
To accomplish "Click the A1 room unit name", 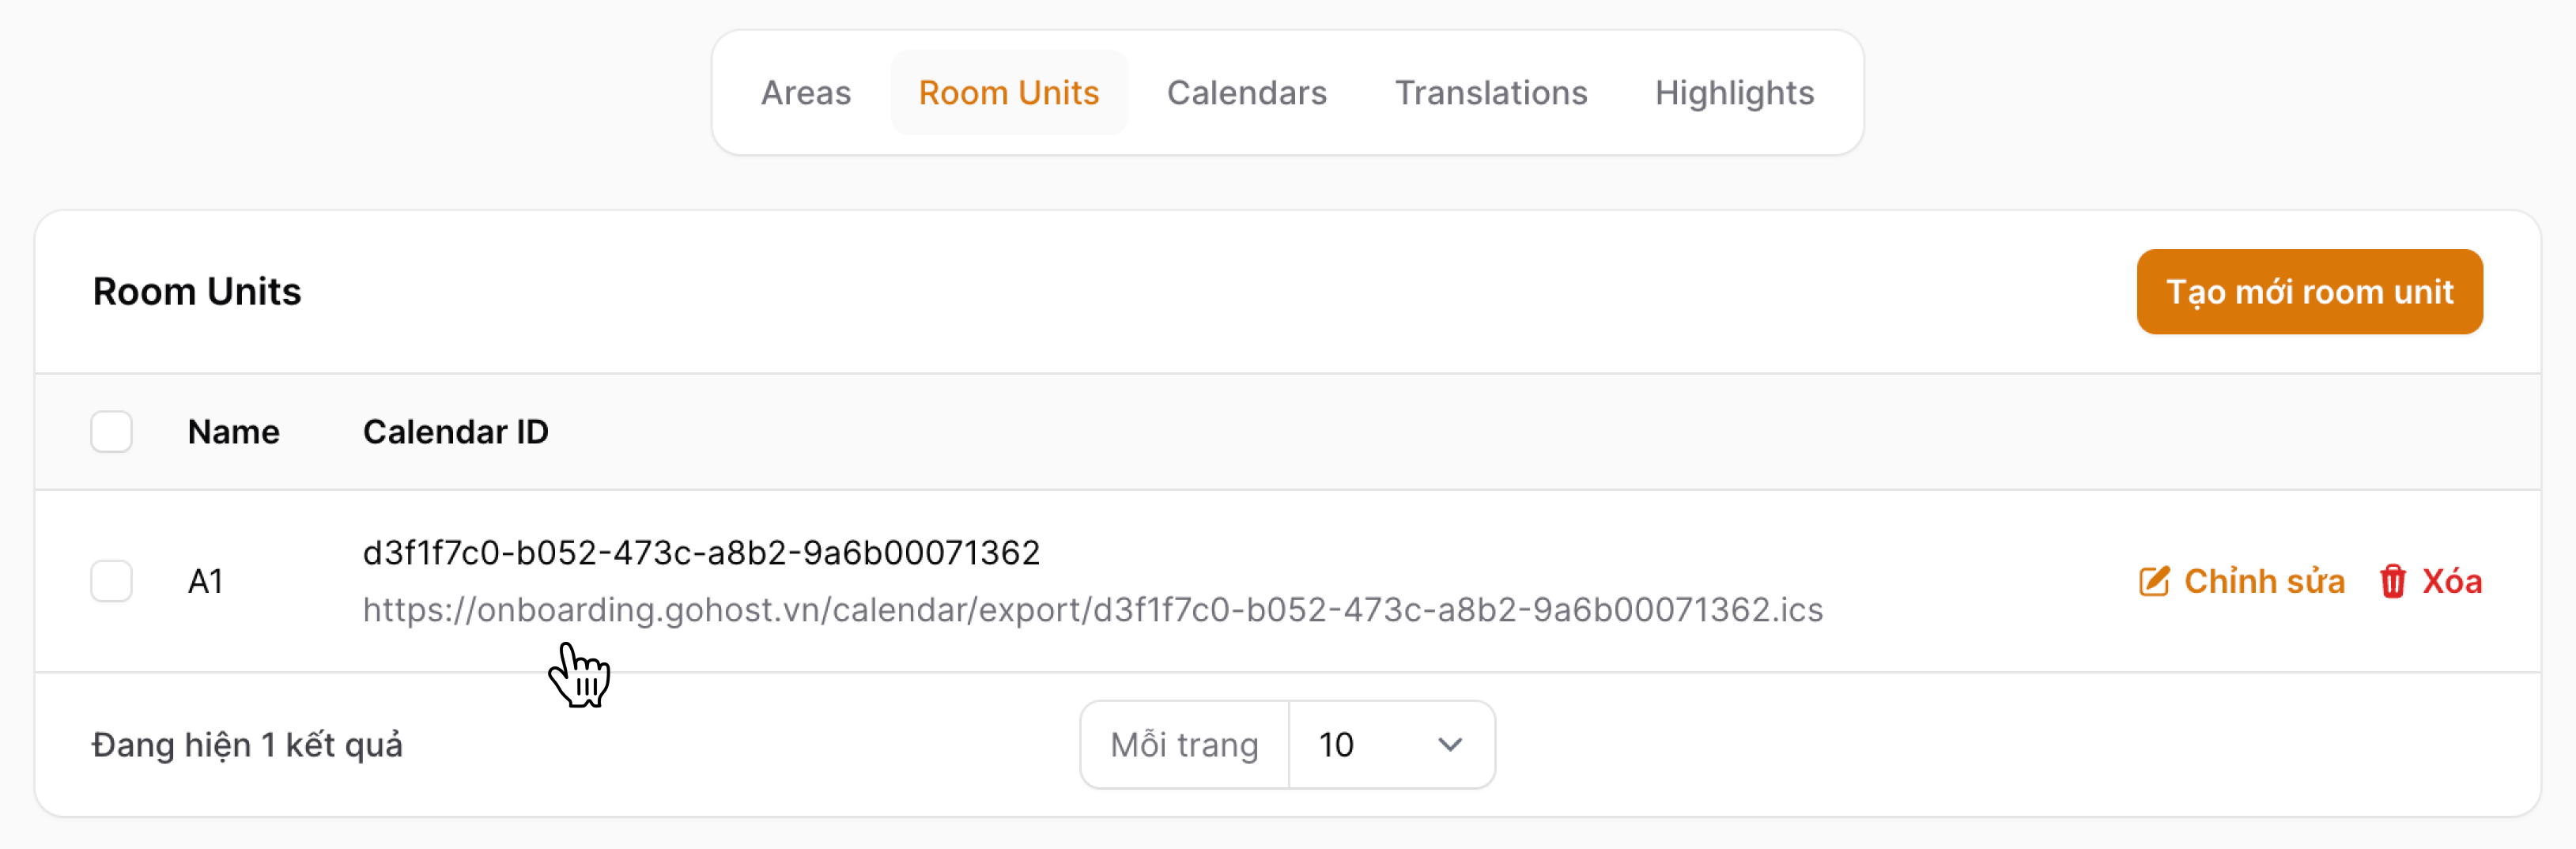I will [x=205, y=581].
